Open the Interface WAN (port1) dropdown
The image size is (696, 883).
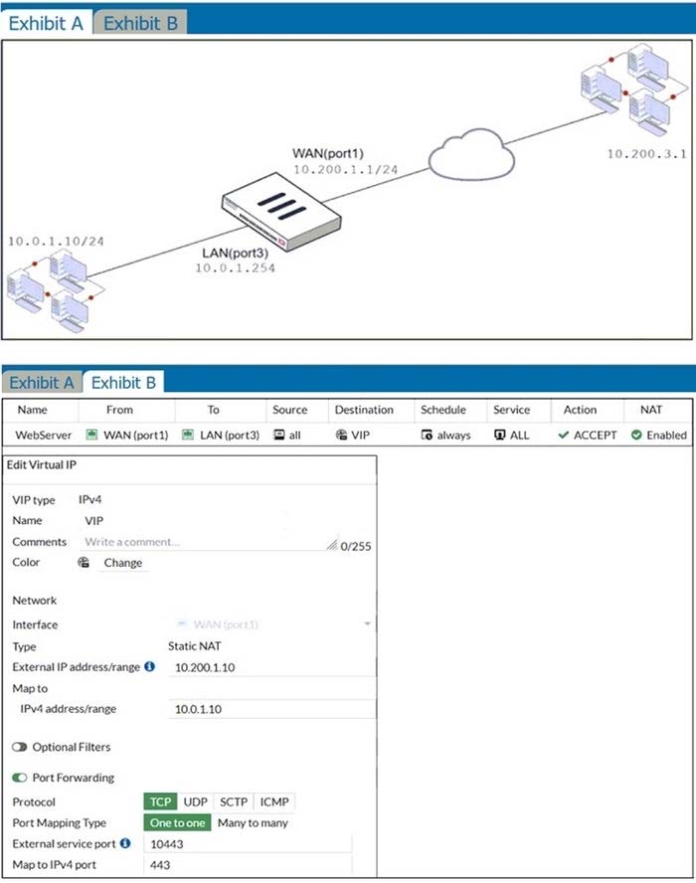click(x=272, y=624)
